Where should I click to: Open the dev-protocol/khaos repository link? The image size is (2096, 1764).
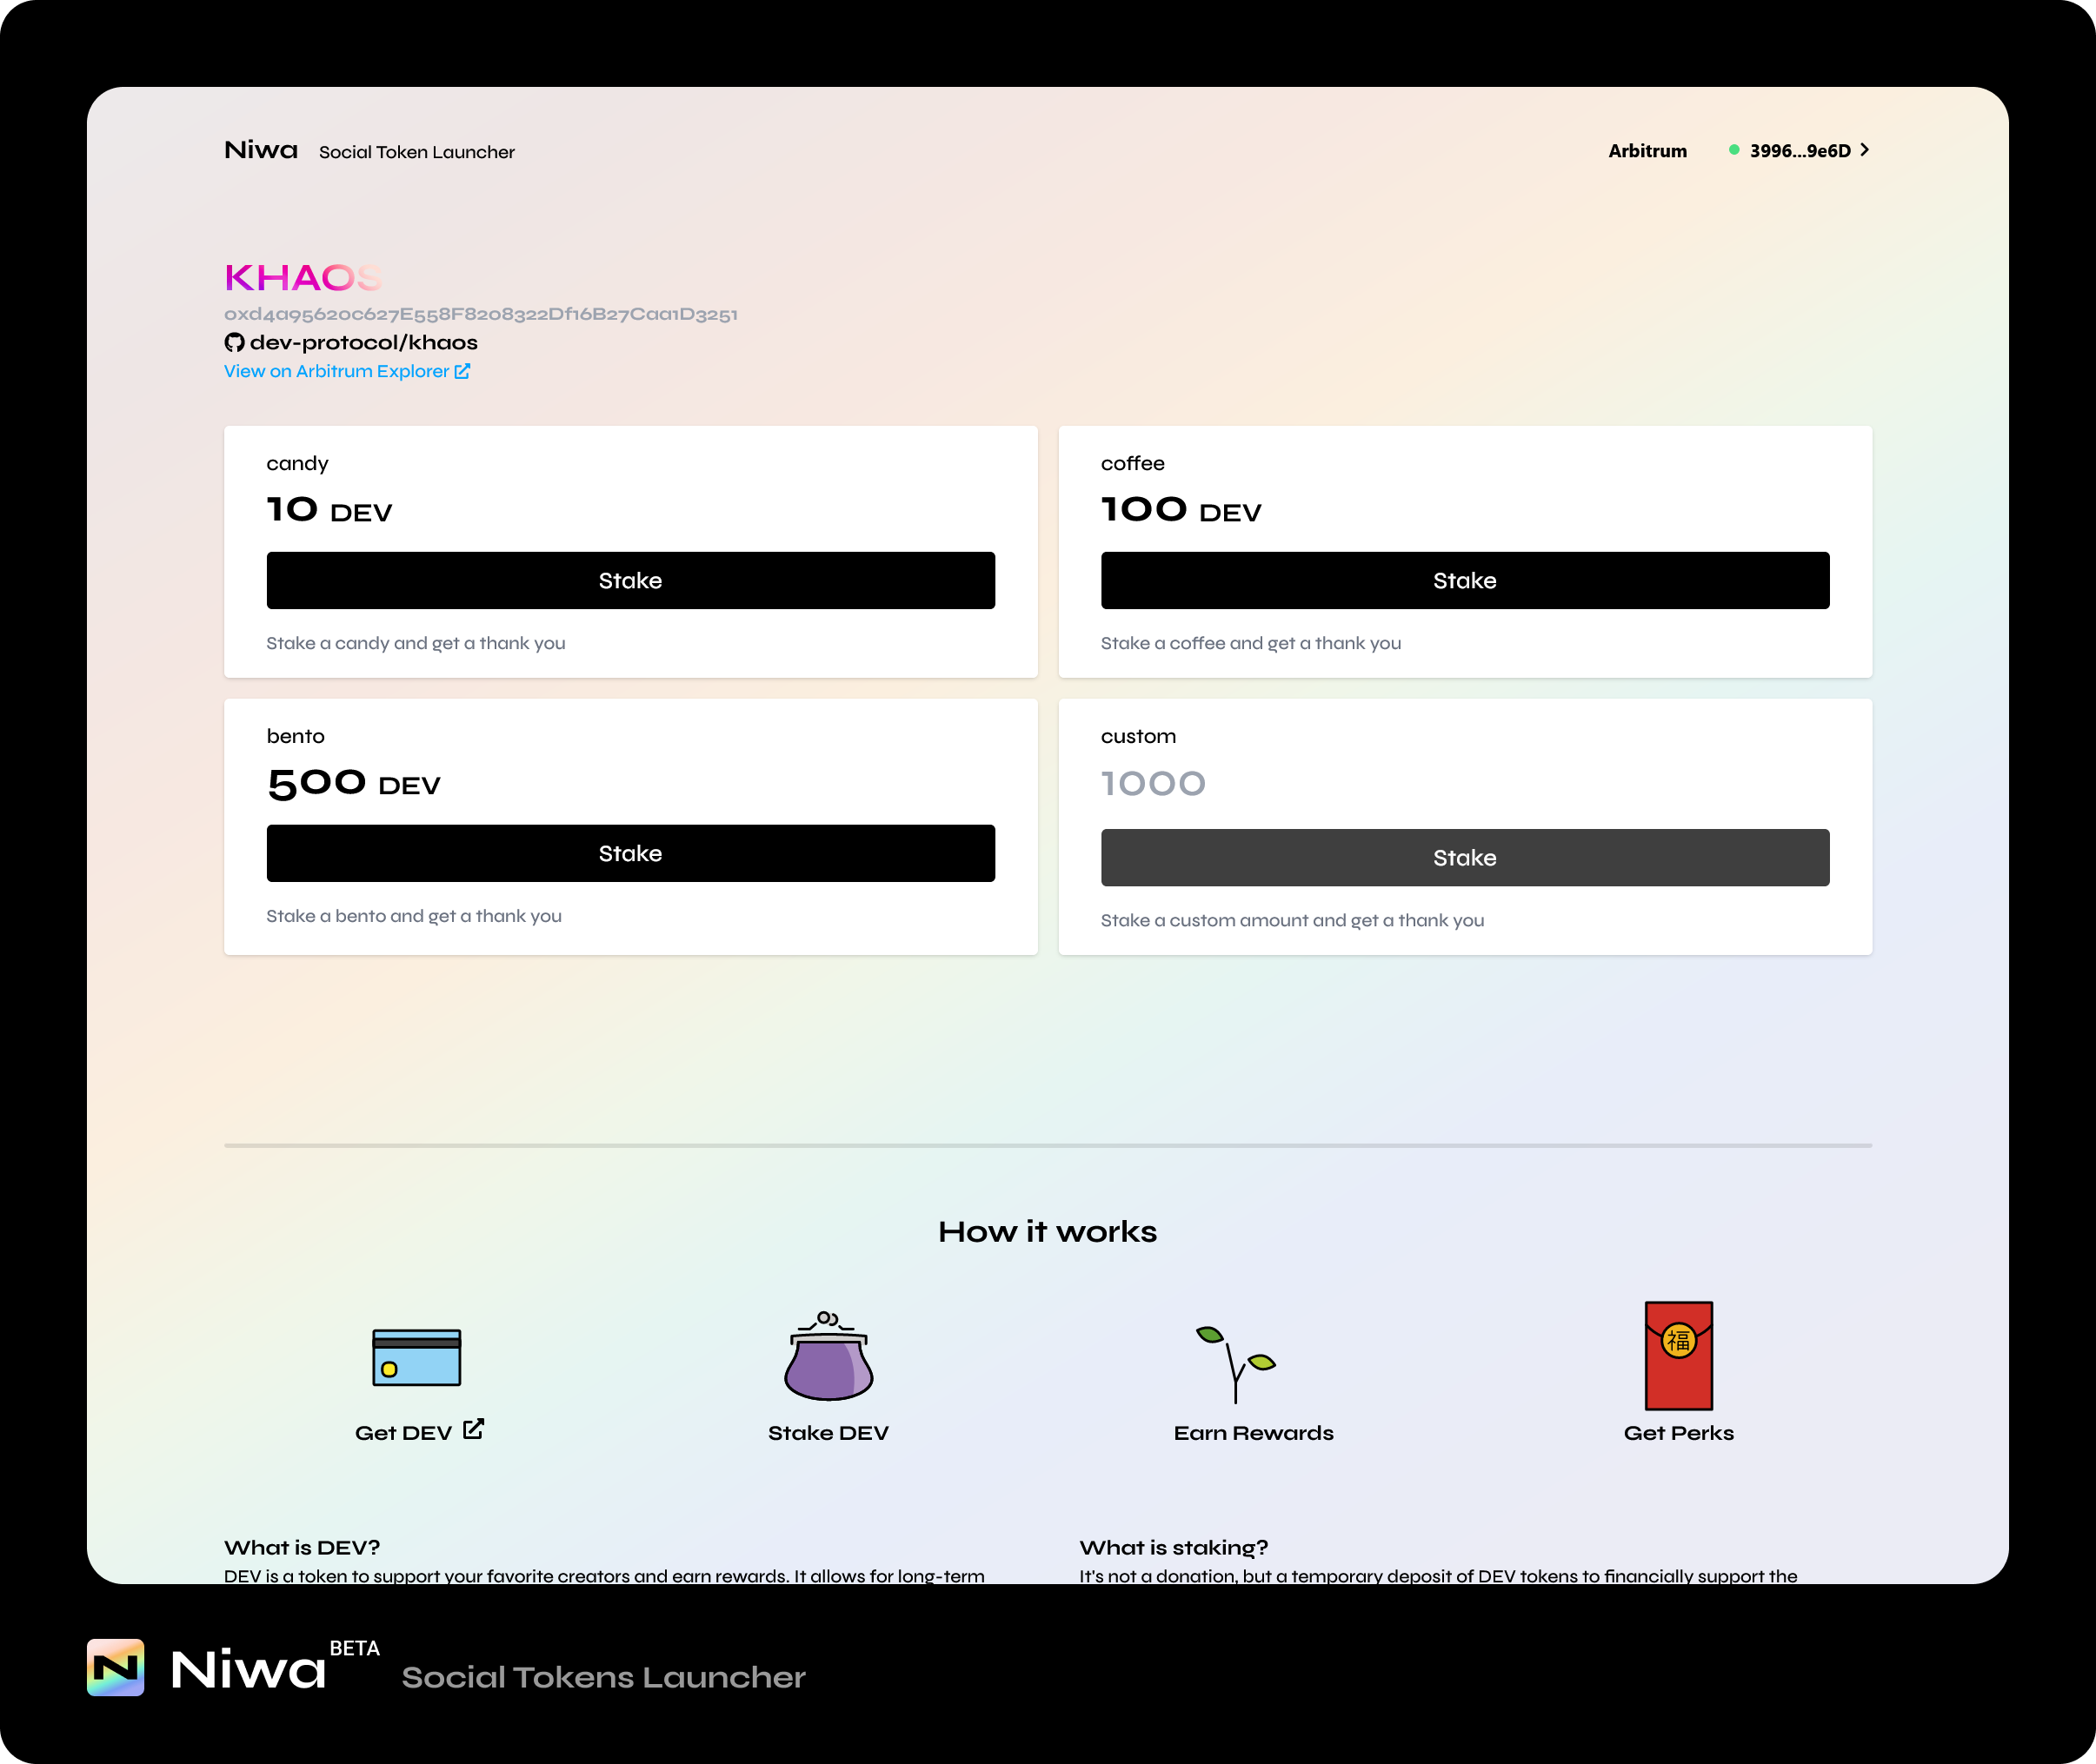(364, 342)
